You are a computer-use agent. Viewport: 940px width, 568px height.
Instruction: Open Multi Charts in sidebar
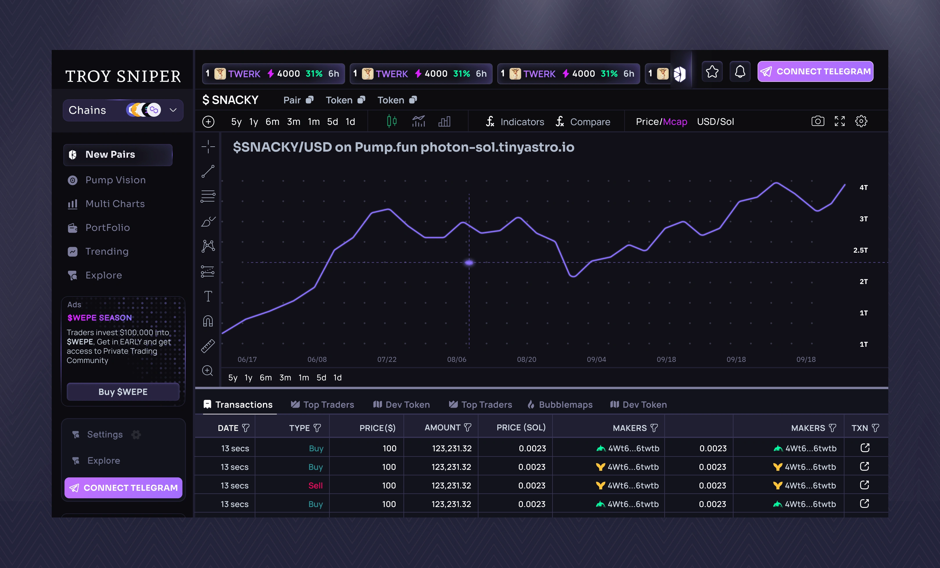coord(106,204)
